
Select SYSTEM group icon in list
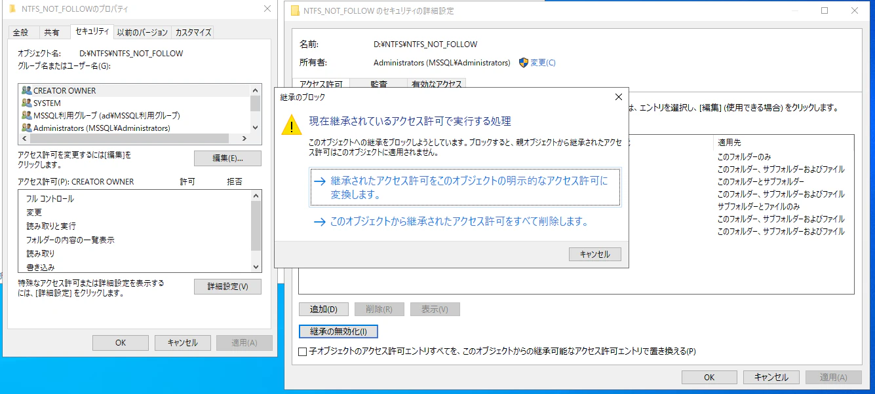tap(26, 103)
